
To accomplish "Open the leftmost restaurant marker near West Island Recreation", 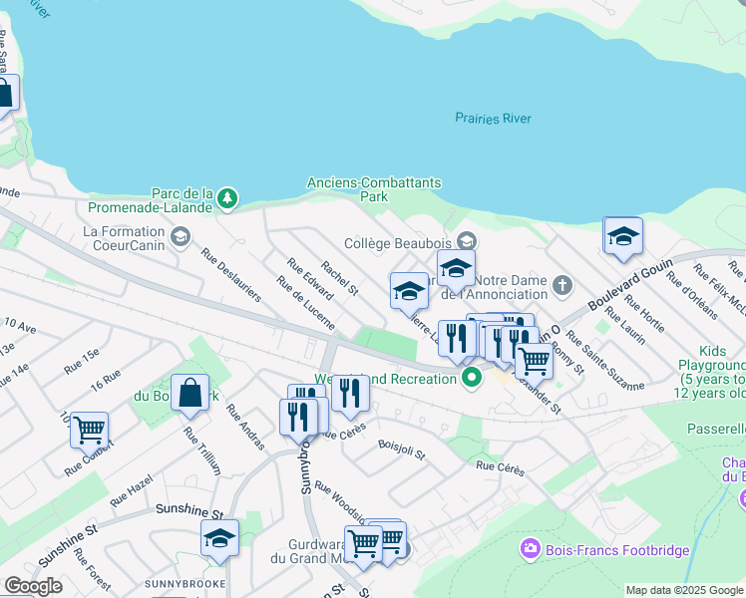I will point(457,340).
